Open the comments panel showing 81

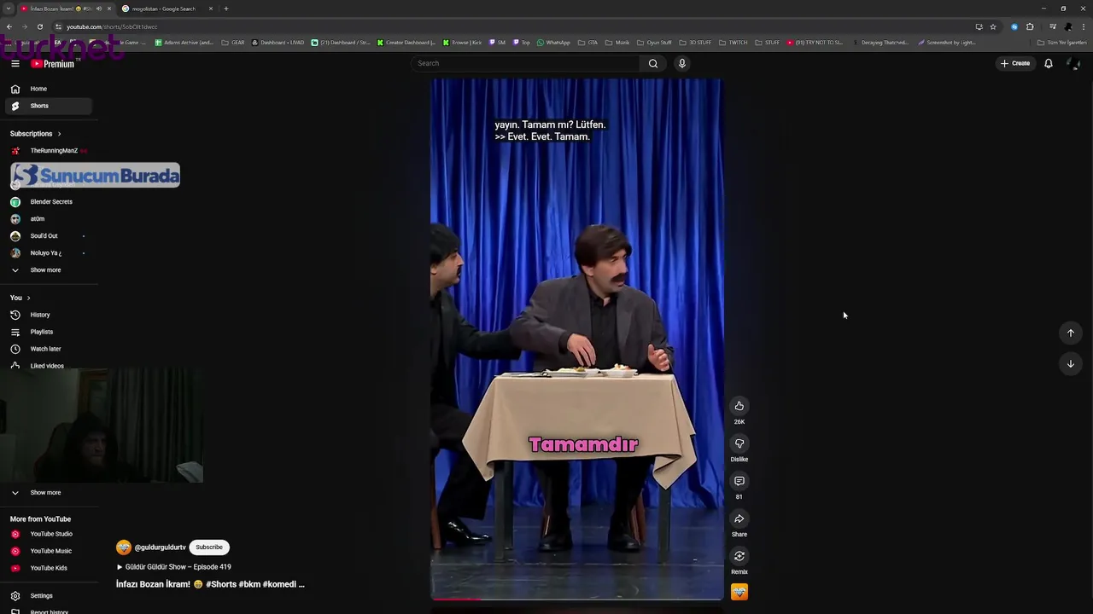tap(739, 481)
